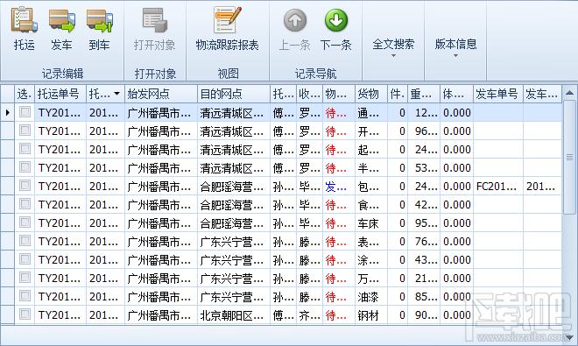Check the box for row with goods 食...
The image size is (578, 346).
click(25, 204)
